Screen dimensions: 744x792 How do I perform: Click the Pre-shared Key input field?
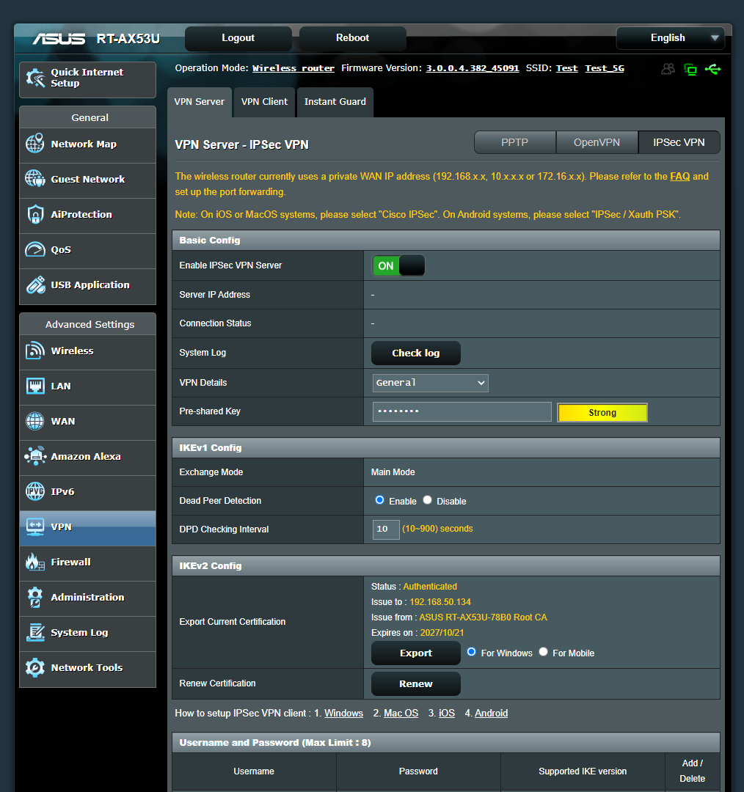[462, 411]
